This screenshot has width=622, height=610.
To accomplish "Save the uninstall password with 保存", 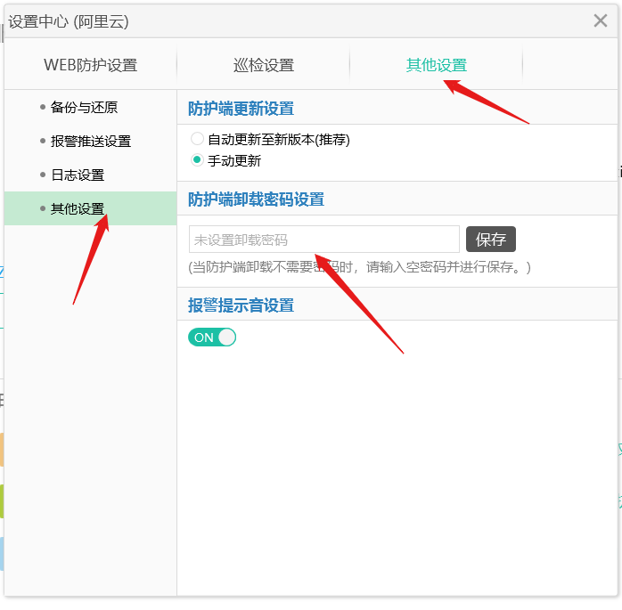I will (491, 239).
